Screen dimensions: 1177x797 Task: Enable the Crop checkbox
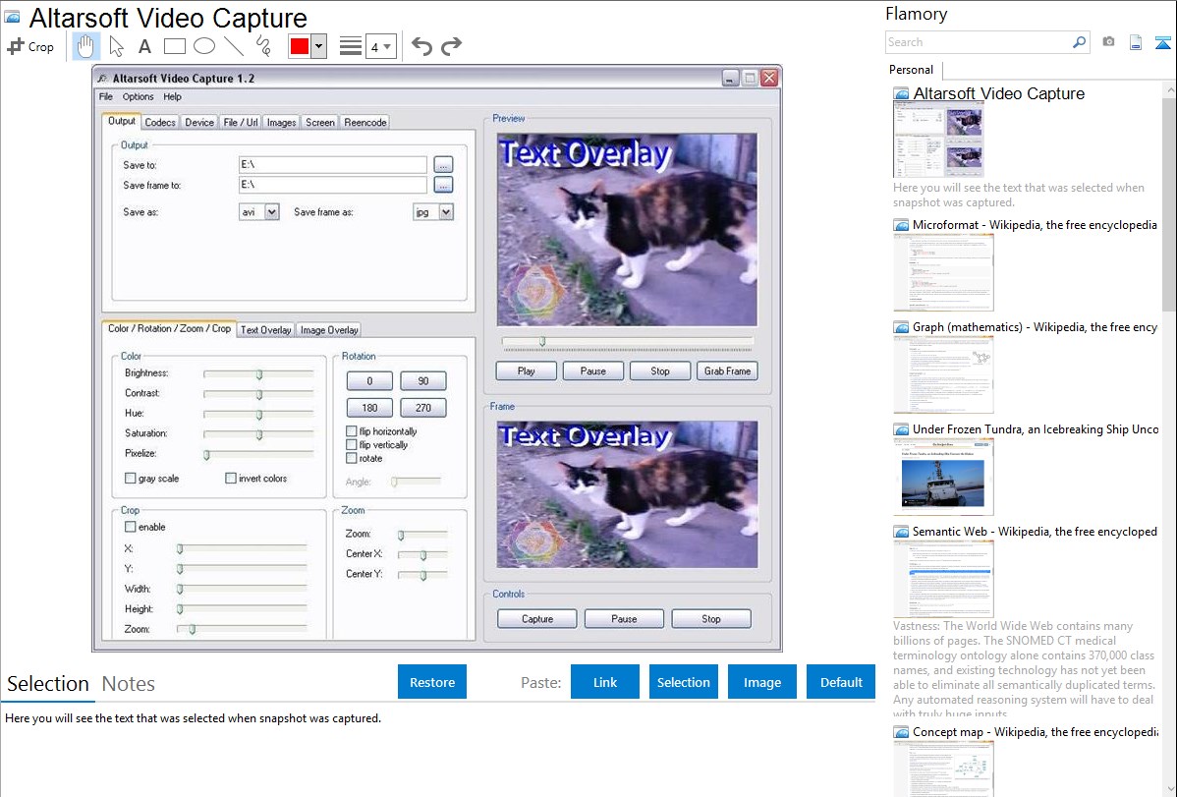[x=131, y=528]
